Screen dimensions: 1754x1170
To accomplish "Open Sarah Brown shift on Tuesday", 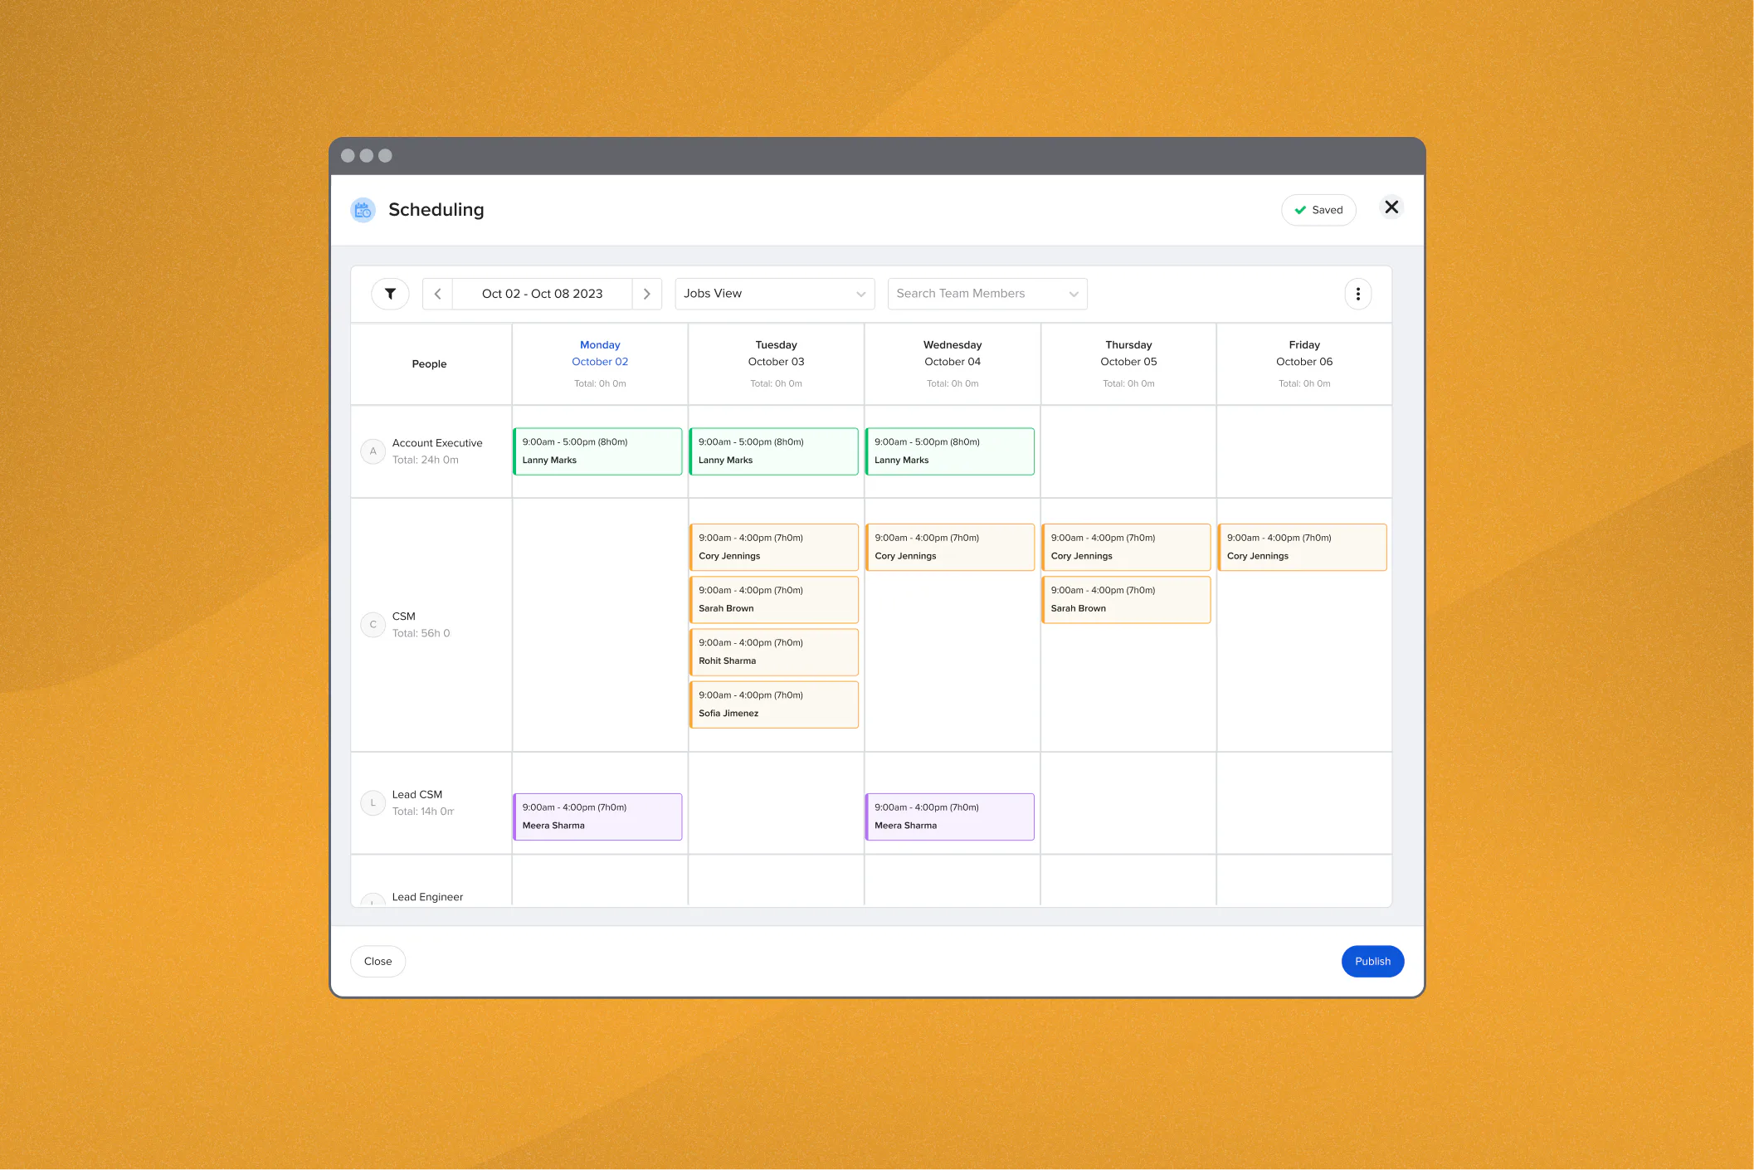I will 773,599.
